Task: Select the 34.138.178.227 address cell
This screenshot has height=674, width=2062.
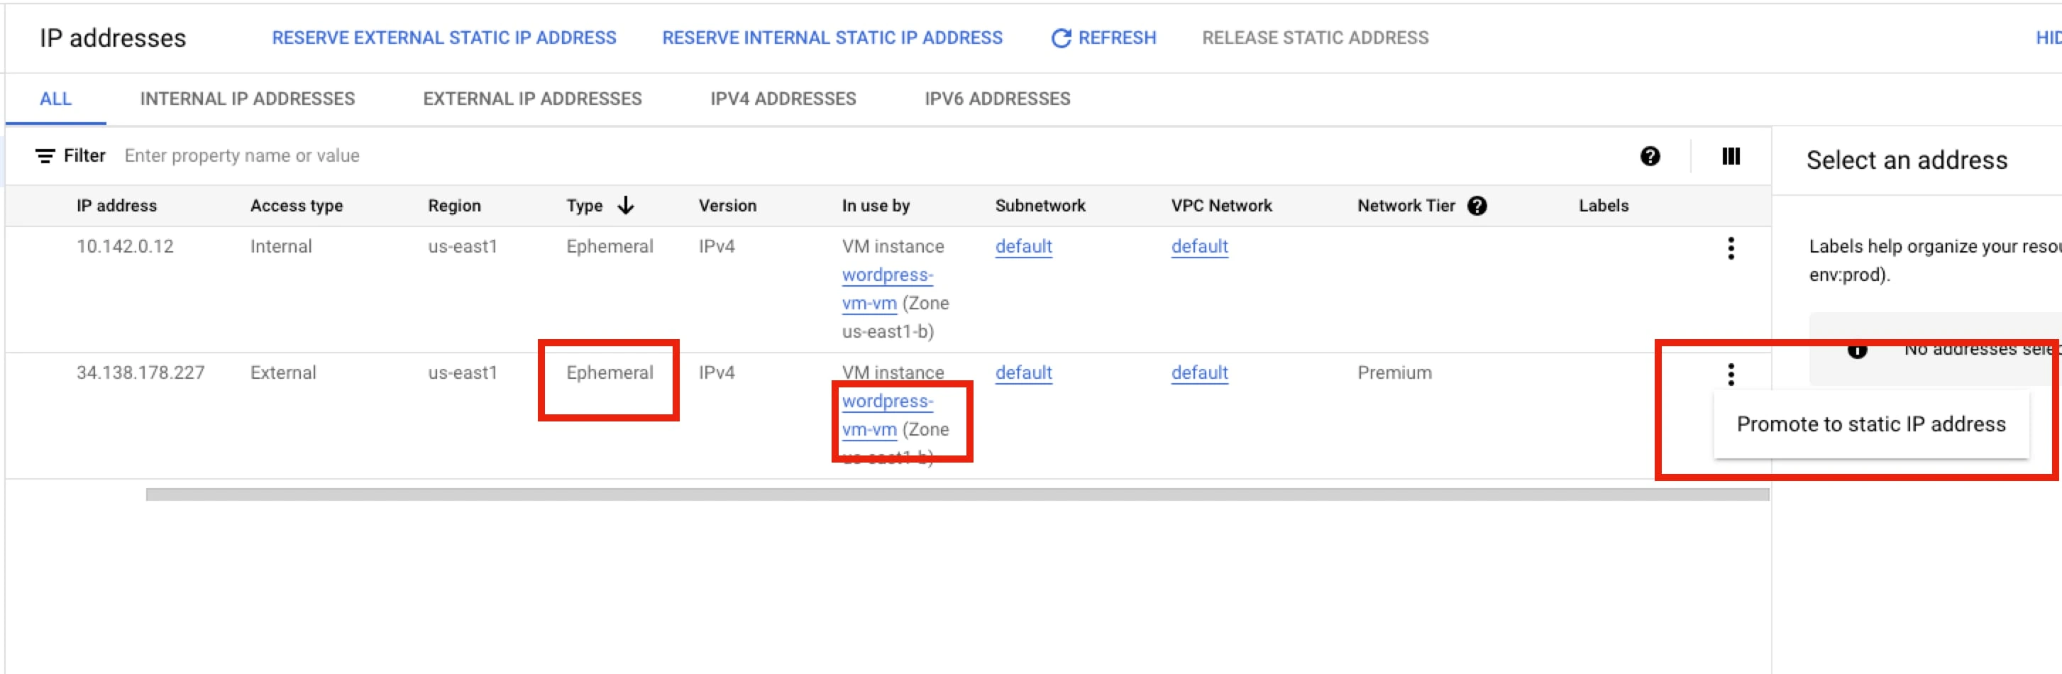Action: [140, 373]
